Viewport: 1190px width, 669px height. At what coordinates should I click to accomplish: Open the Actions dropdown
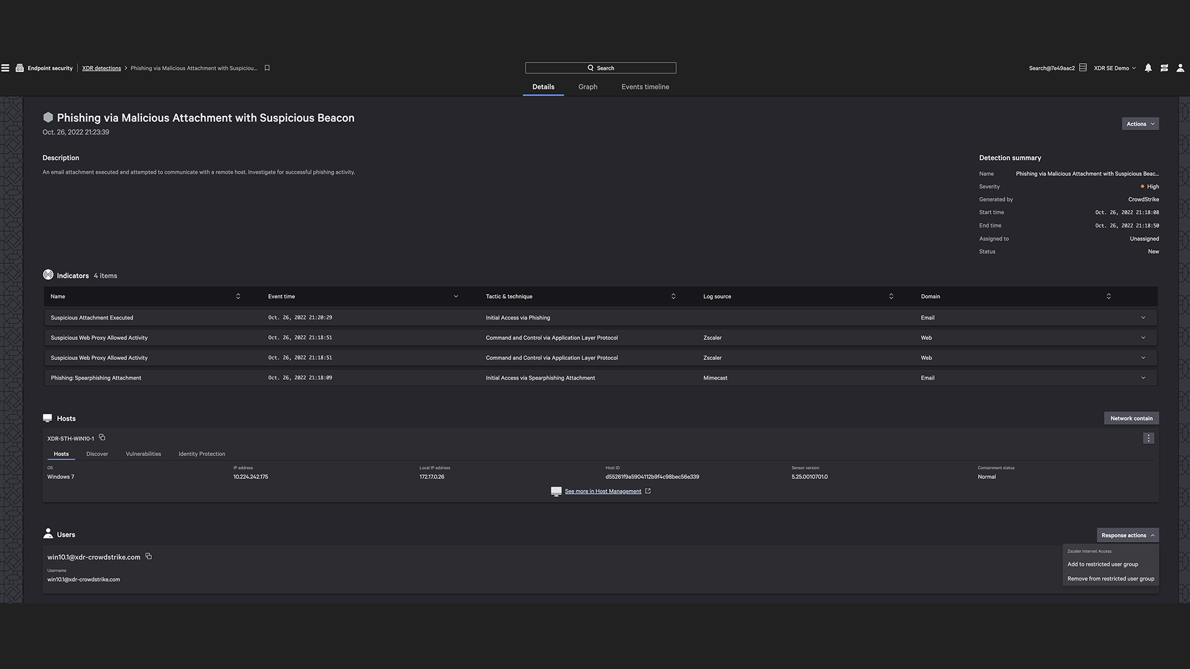(x=1140, y=124)
